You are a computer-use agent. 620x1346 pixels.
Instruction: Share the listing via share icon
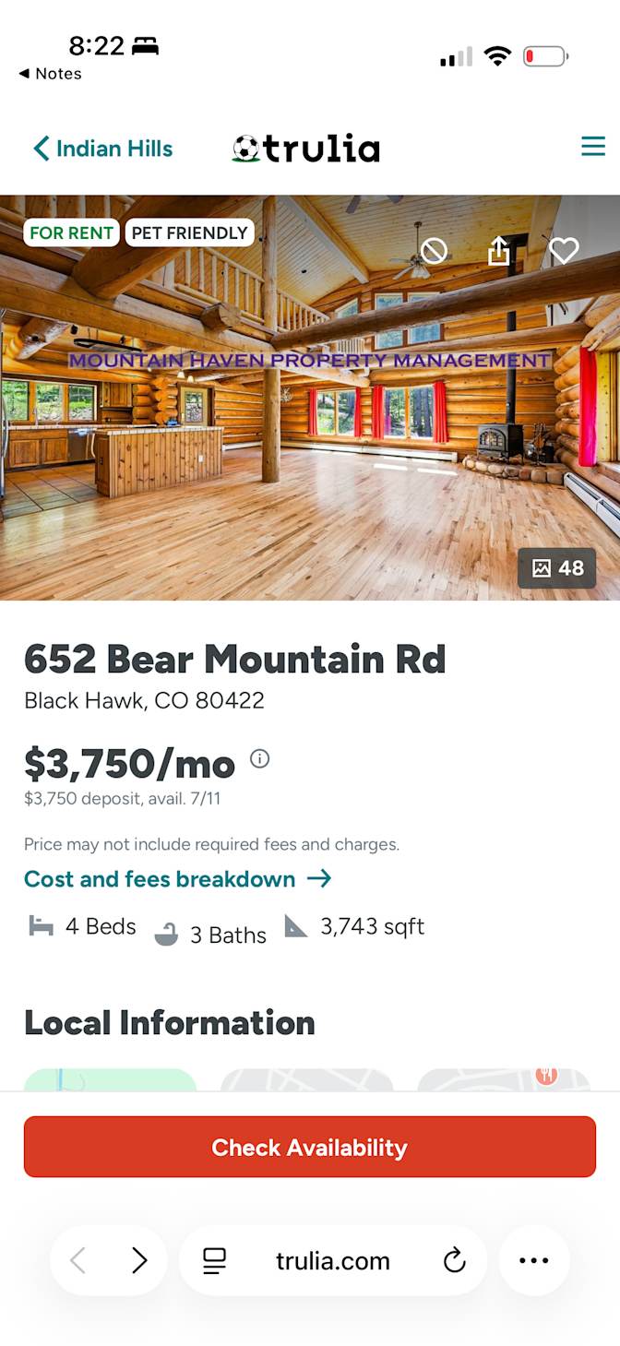[499, 250]
